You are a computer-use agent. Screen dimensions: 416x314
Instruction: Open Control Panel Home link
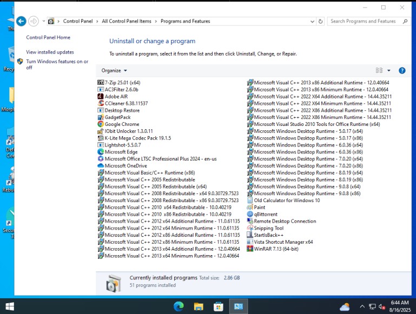click(48, 37)
